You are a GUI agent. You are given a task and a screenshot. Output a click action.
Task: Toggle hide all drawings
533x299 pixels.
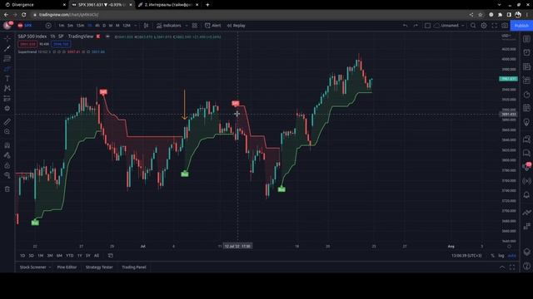point(7,175)
